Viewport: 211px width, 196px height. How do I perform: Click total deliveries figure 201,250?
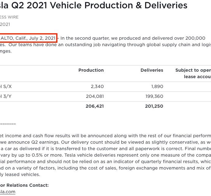pos(154,106)
